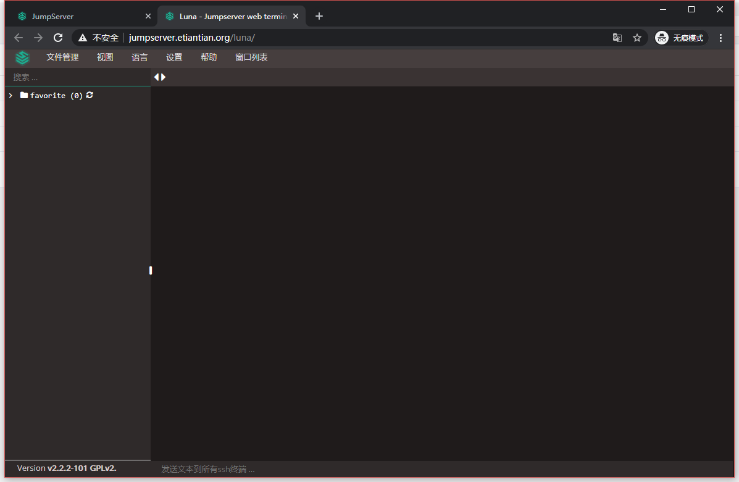Open the 设置 menu

(174, 57)
